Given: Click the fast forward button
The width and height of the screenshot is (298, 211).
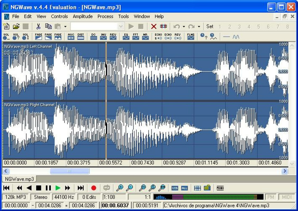Looking at the screenshot, I should 67,188.
